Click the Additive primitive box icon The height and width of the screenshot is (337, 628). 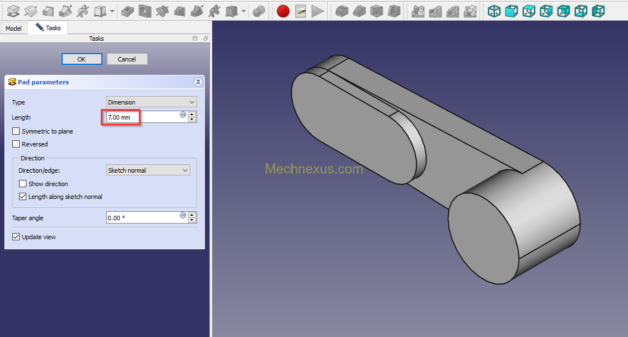click(x=100, y=11)
